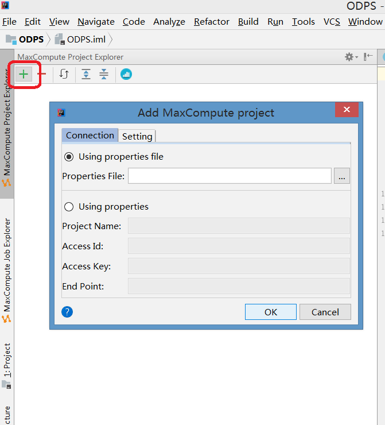Viewport: 385px width, 425px height.
Task: Click the Properties File input field
Action: point(230,176)
